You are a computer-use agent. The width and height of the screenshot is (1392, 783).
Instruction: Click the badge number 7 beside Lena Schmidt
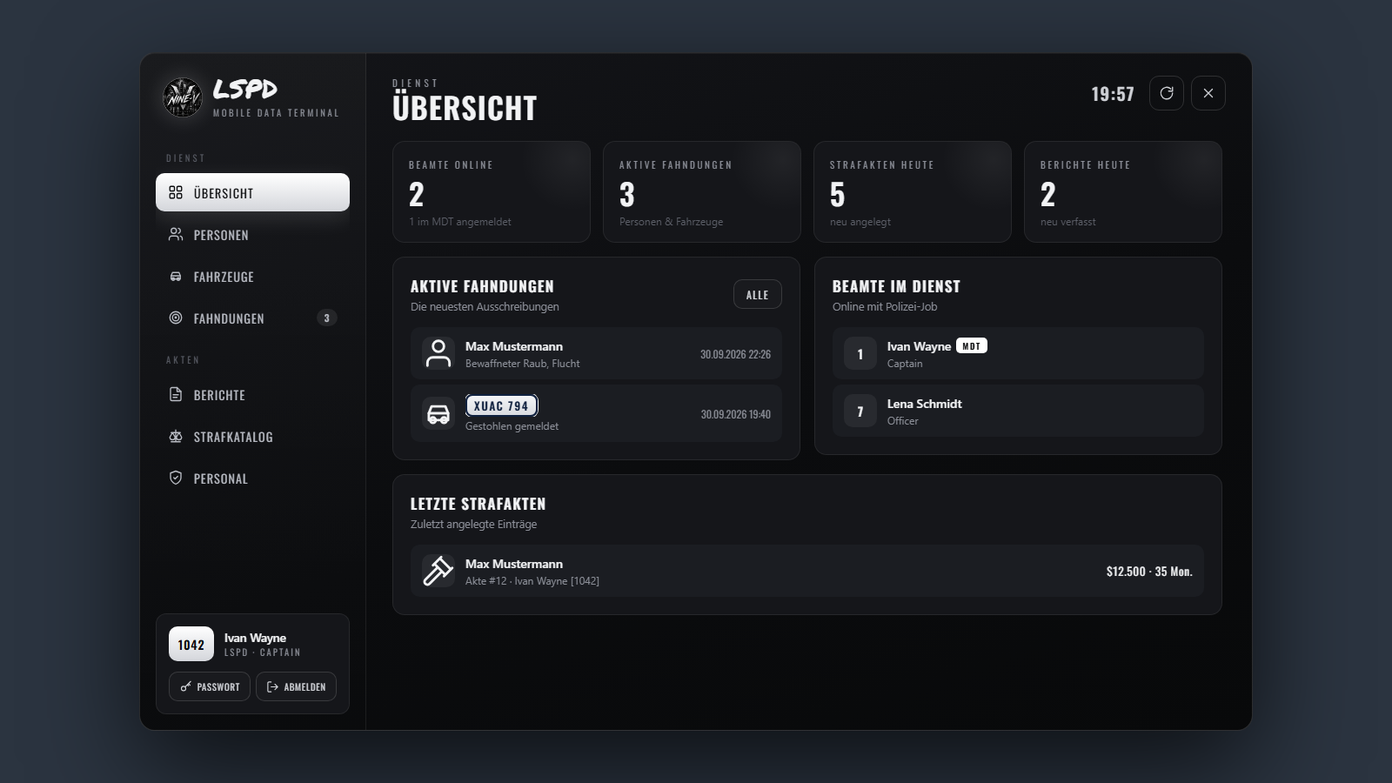(x=860, y=412)
